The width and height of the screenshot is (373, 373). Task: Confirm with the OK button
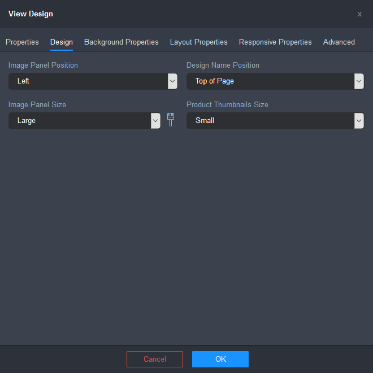[220, 359]
